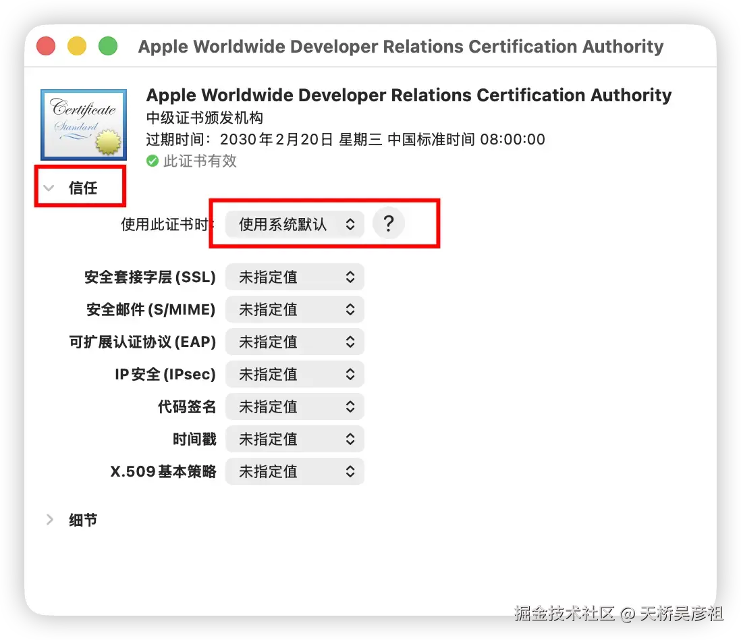Open the X.509 基本策略 dropdown
741x640 pixels.
tap(294, 471)
